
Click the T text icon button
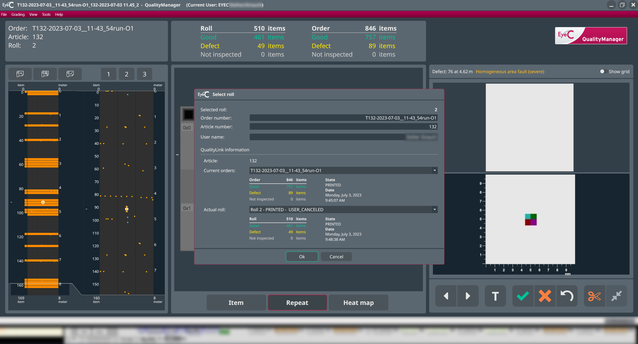point(495,296)
